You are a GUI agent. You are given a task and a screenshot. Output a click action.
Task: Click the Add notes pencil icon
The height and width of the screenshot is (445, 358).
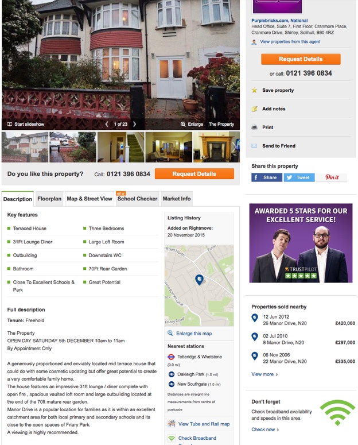coord(254,109)
